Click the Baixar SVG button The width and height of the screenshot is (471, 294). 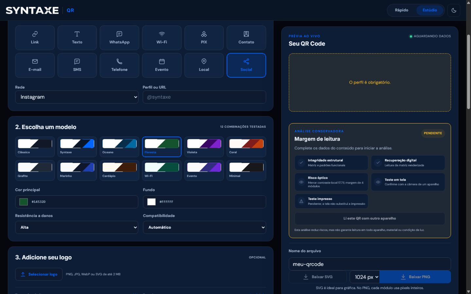click(318, 277)
